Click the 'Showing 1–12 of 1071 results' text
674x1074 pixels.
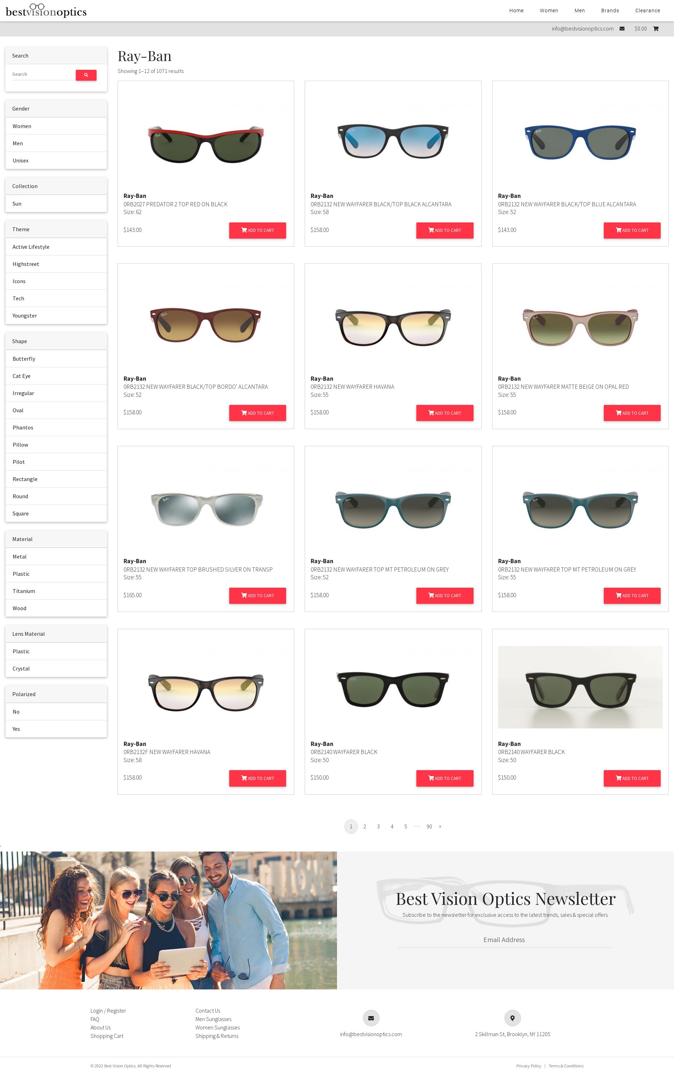point(151,71)
